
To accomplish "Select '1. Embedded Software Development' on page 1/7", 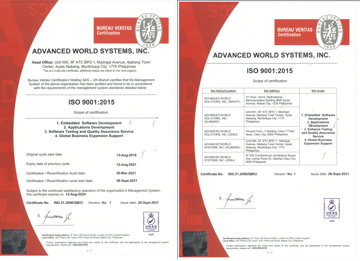I will tap(89, 123).
